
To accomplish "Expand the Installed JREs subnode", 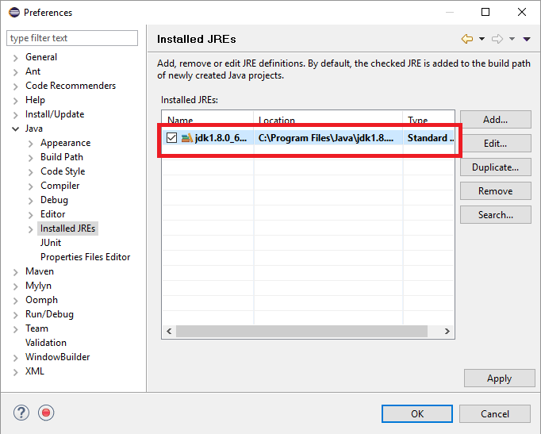I will tap(30, 229).
